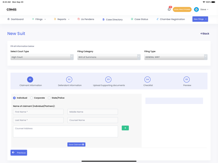218x163 pixels.
Task: Open the Filing Category dropdown
Action: tap(109, 57)
